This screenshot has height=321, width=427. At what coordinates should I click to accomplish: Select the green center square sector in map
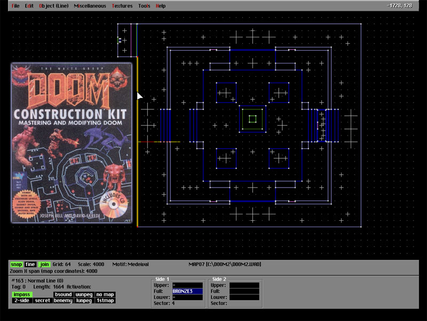click(252, 118)
